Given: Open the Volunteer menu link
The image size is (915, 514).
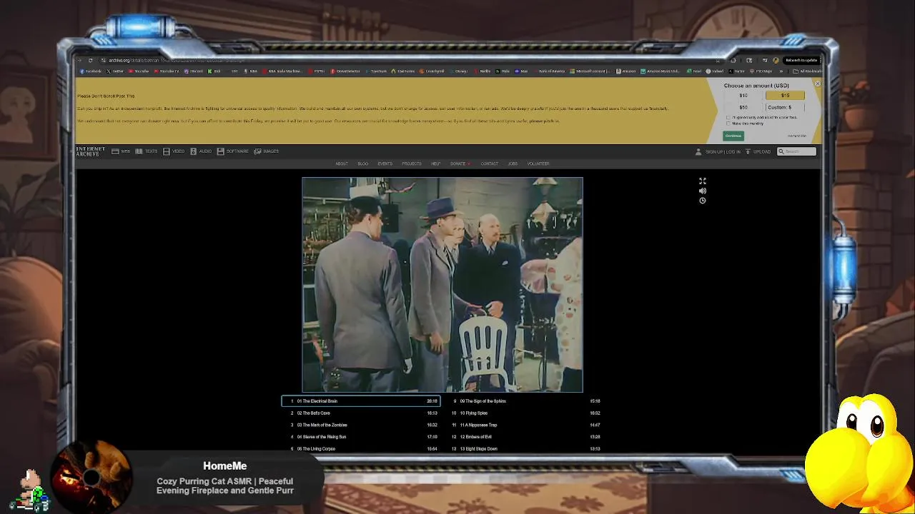Looking at the screenshot, I should [538, 163].
